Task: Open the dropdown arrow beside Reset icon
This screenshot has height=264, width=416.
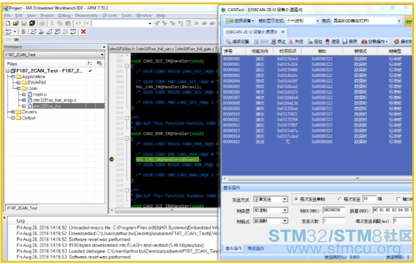Action: click(15, 32)
